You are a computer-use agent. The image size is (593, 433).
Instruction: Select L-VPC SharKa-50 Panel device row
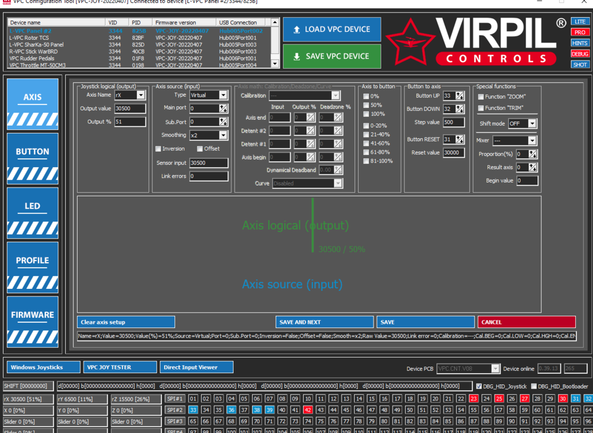coord(139,44)
